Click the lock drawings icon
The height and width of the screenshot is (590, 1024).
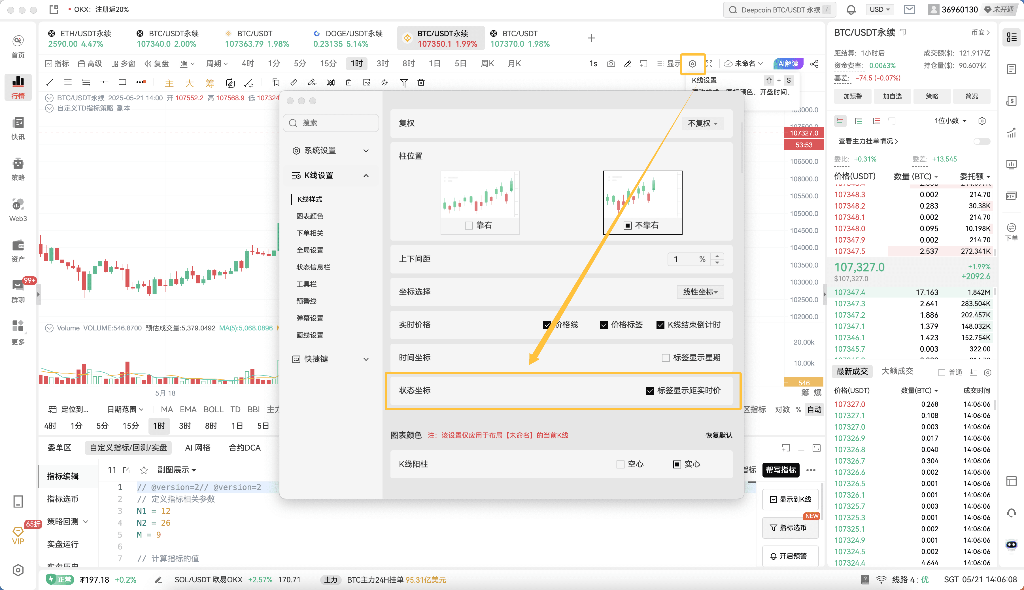coord(348,83)
